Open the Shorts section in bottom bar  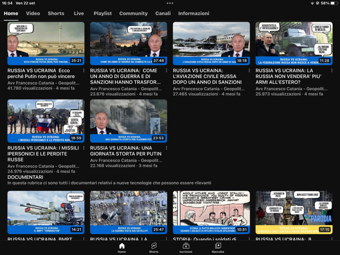point(154,248)
